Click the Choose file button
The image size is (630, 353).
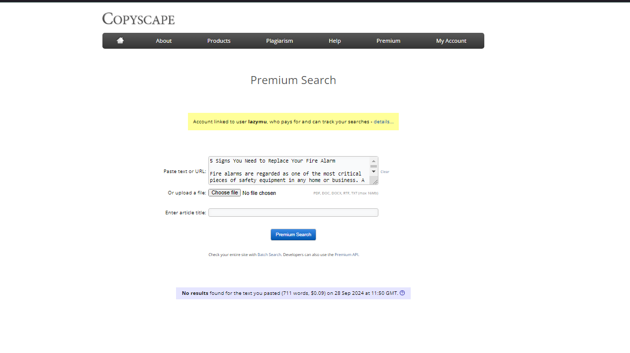tap(224, 192)
